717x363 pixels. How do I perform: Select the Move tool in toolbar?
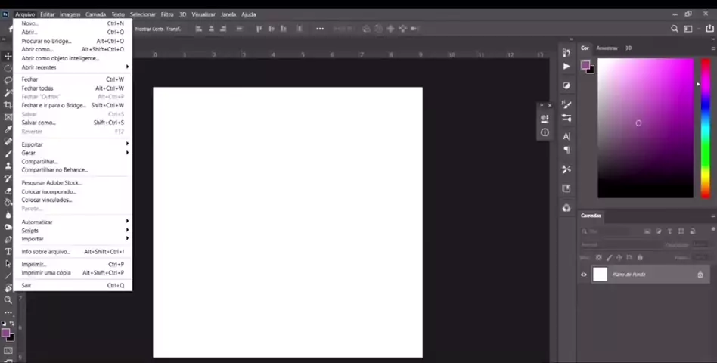click(x=8, y=56)
